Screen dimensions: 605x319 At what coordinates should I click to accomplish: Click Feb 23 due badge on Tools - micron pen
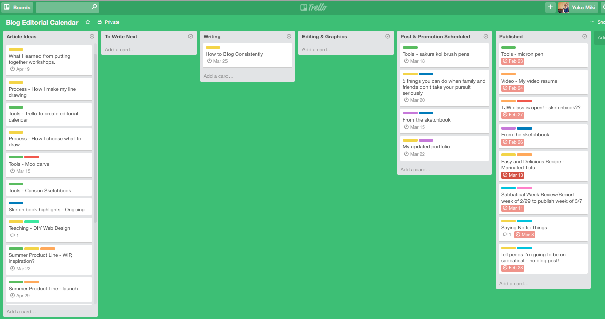point(512,61)
